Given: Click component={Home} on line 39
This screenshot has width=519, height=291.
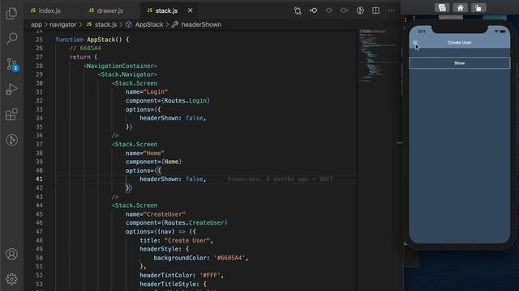Looking at the screenshot, I should click(x=153, y=162).
